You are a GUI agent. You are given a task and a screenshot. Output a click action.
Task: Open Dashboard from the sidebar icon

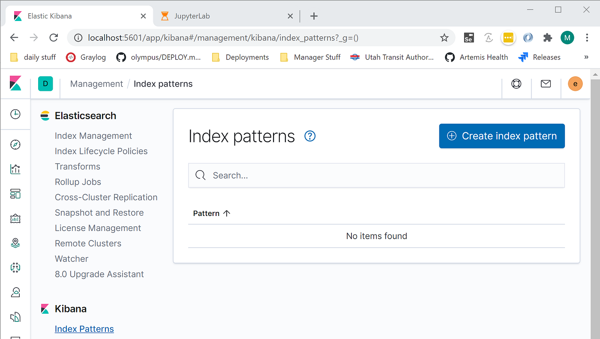(15, 194)
